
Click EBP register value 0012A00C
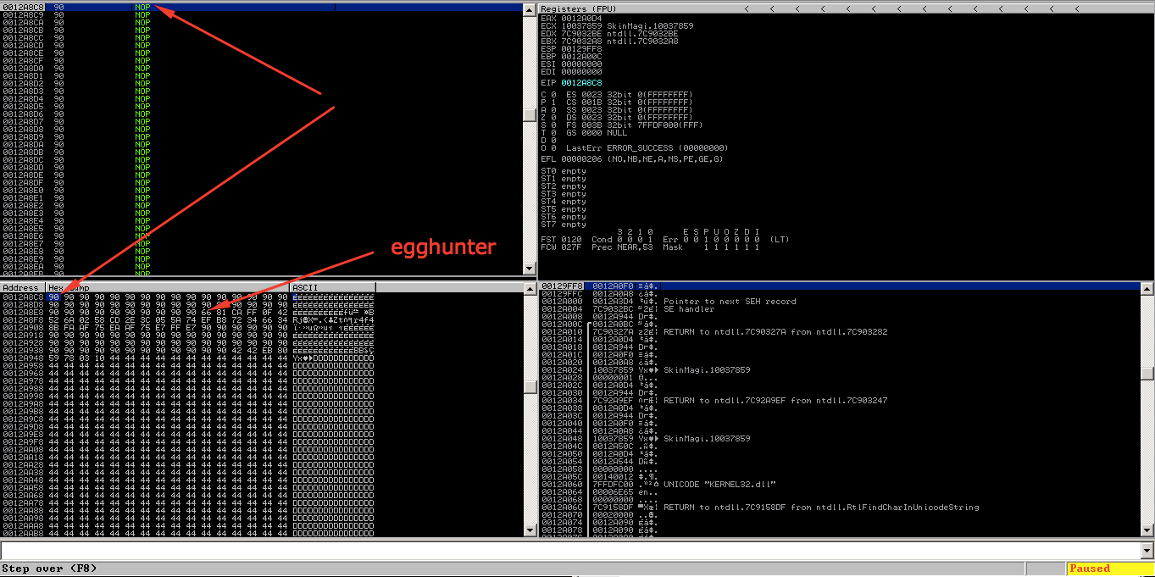coord(581,56)
